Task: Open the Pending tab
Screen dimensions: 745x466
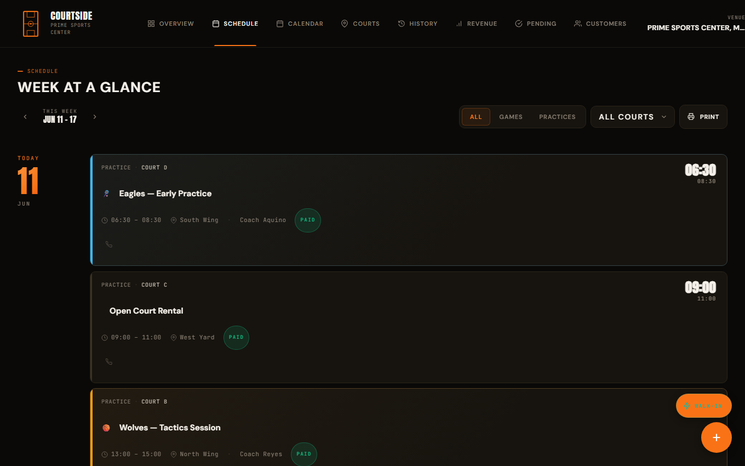Action: click(x=536, y=24)
